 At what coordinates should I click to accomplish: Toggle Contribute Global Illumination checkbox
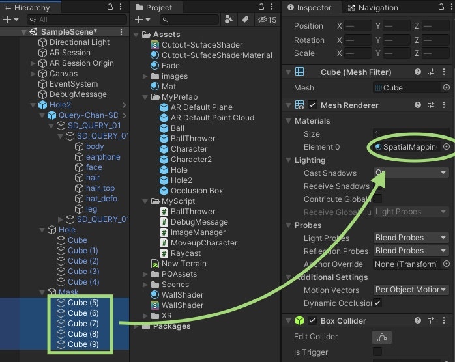[x=377, y=199]
